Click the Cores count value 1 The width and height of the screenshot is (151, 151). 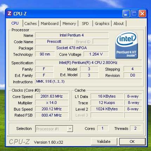(103, 128)
